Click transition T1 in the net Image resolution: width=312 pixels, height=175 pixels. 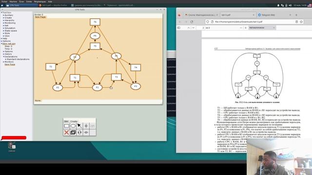[75, 78]
